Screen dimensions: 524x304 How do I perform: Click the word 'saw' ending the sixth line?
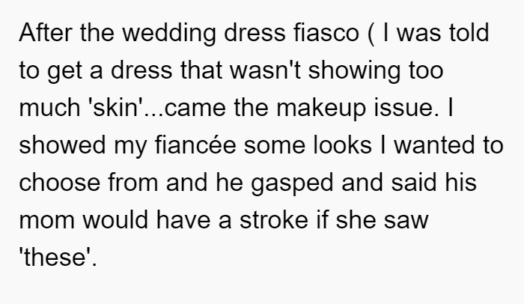click(406, 221)
